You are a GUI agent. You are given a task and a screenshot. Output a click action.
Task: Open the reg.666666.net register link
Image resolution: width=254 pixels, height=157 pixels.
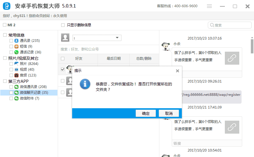click(211, 95)
